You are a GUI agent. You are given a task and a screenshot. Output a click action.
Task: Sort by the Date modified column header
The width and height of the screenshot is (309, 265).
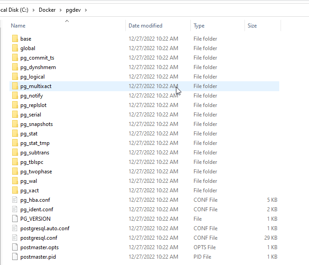(145, 26)
